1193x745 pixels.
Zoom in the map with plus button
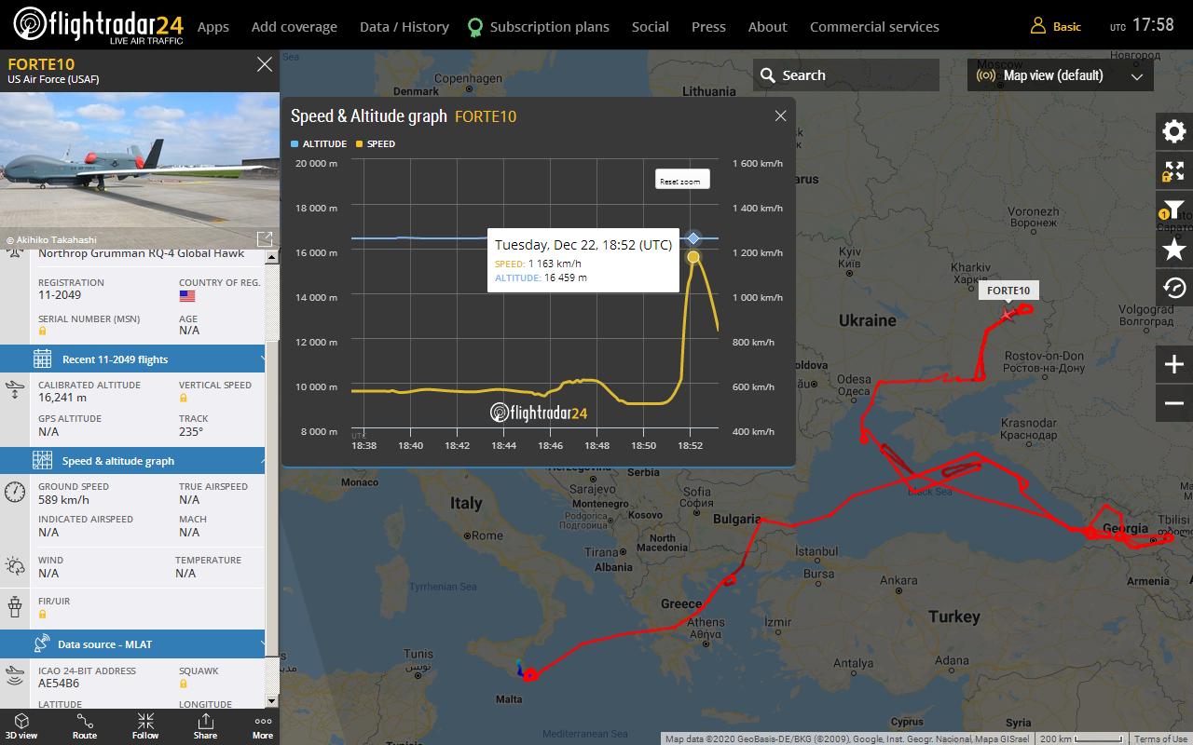(x=1174, y=364)
